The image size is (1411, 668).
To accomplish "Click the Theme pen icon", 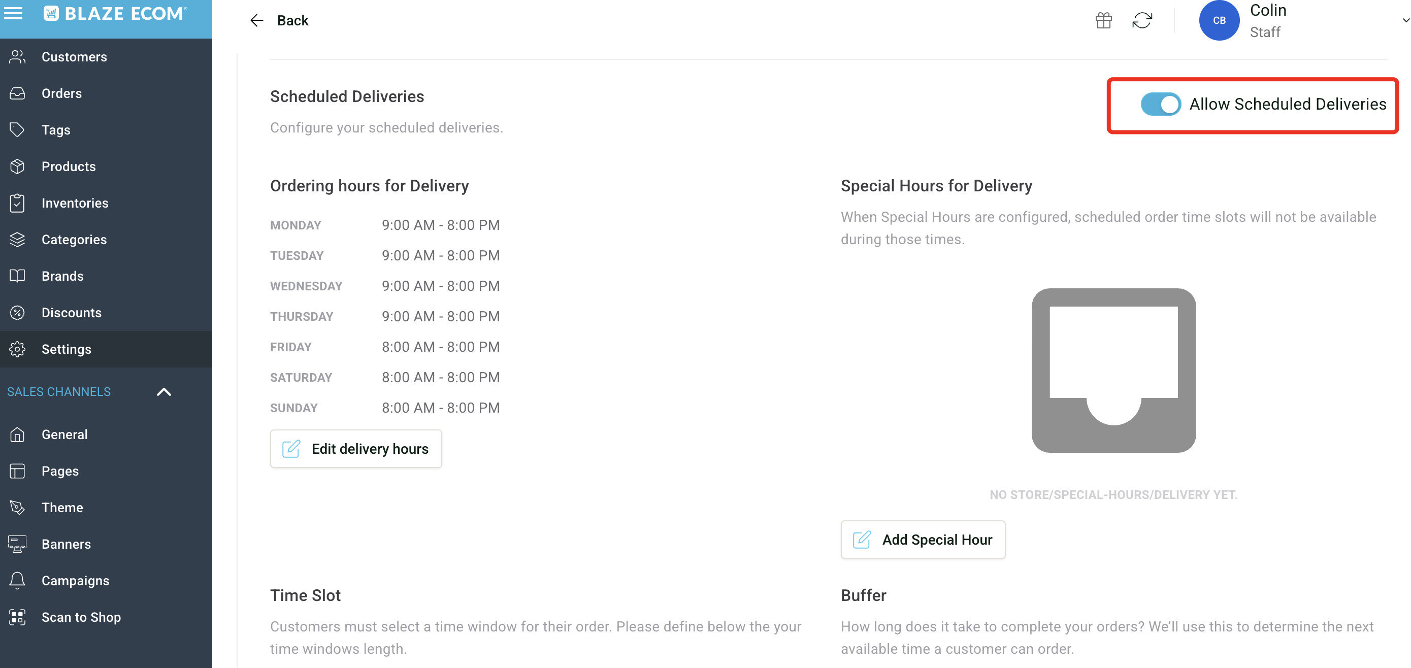I will point(18,508).
